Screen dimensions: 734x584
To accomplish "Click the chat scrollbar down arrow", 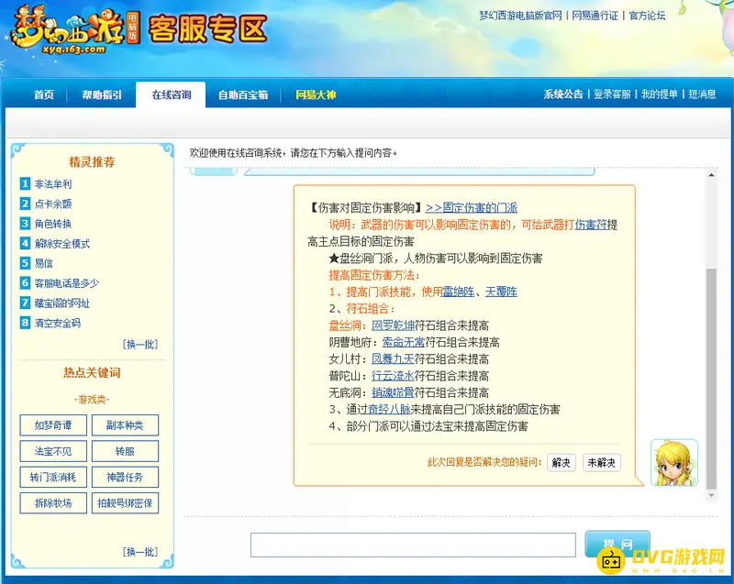I will [x=711, y=495].
